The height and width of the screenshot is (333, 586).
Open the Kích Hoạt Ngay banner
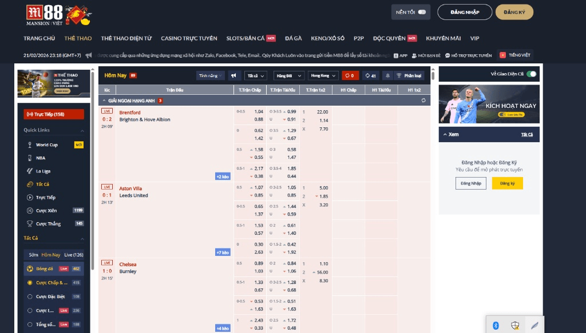pyautogui.click(x=489, y=104)
